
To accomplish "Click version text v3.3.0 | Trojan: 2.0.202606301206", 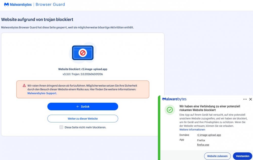I will 83,74.
